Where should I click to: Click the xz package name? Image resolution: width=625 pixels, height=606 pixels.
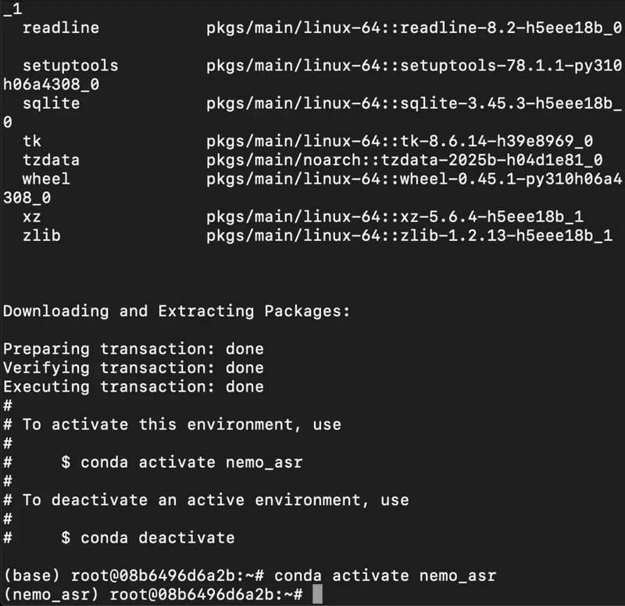[32, 217]
